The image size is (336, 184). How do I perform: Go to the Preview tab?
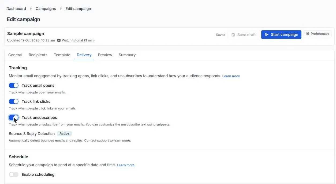tap(105, 55)
